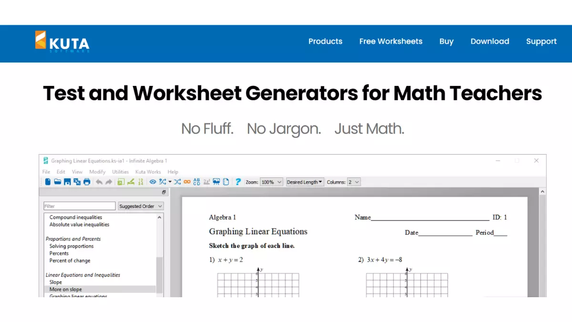Image resolution: width=572 pixels, height=322 pixels.
Task: Save the worksheet using the floppy disk icon
Action: [67, 182]
